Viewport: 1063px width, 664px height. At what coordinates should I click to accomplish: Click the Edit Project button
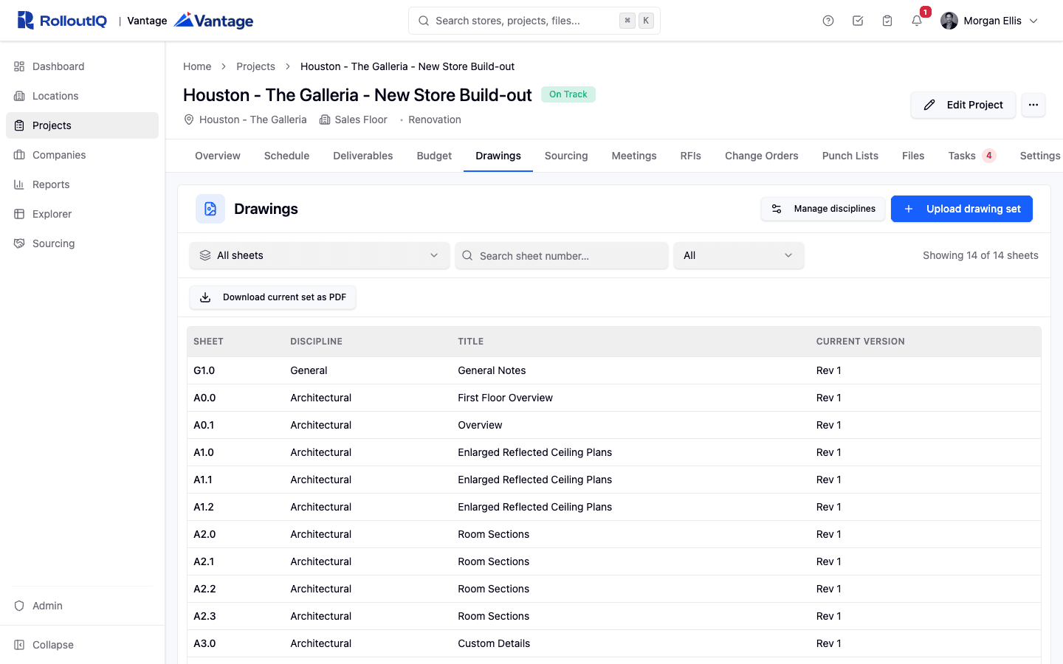963,105
